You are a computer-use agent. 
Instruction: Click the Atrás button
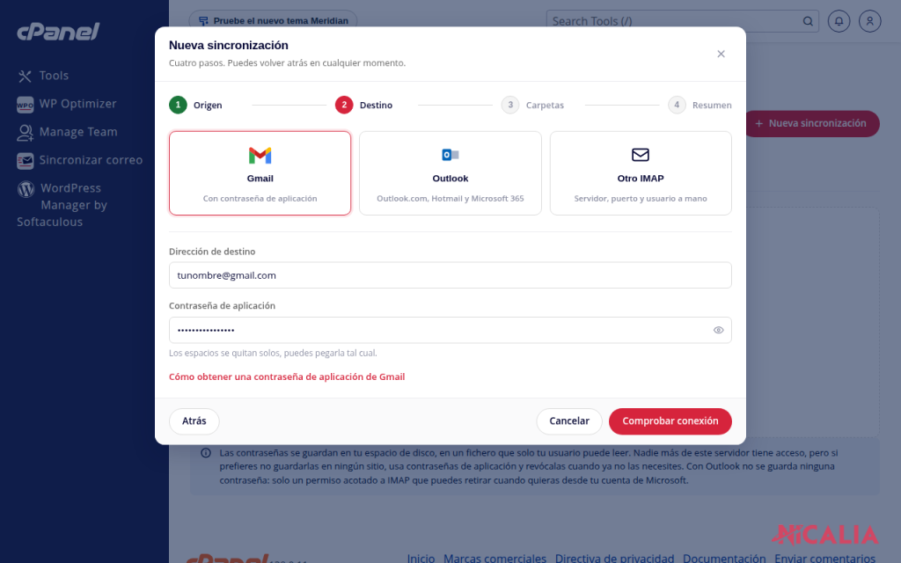click(x=194, y=421)
